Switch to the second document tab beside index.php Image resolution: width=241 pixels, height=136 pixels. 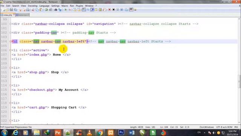click(x=22, y=15)
